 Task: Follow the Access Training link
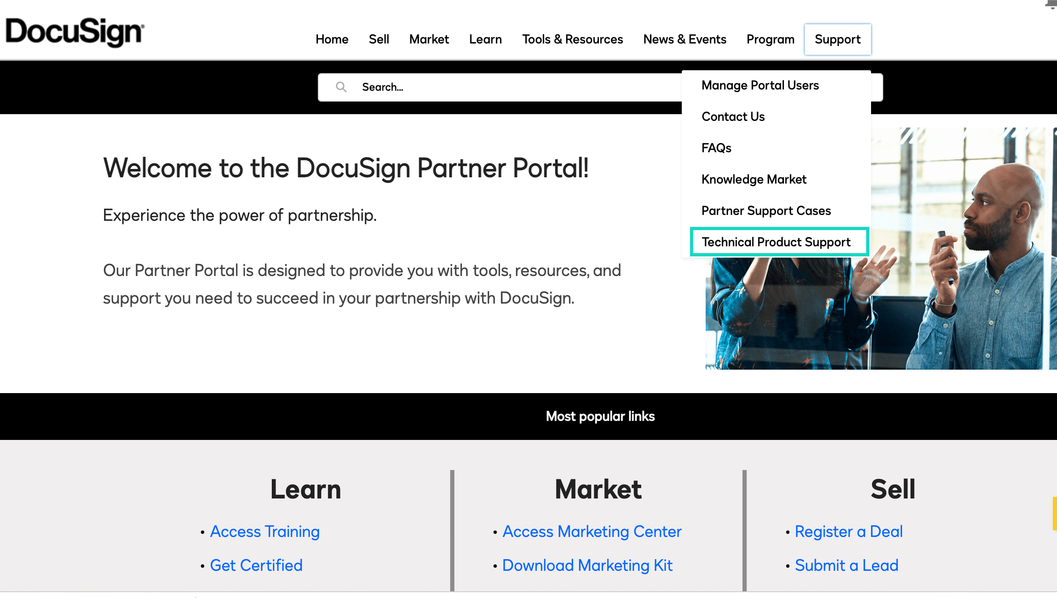click(265, 532)
